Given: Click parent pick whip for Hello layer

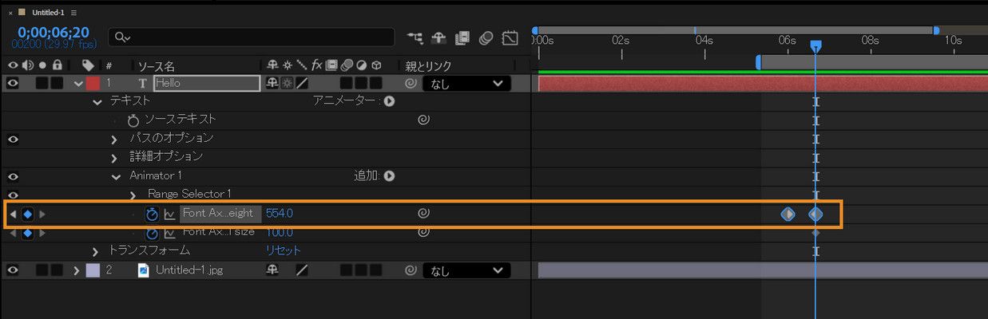Looking at the screenshot, I should pos(411,83).
